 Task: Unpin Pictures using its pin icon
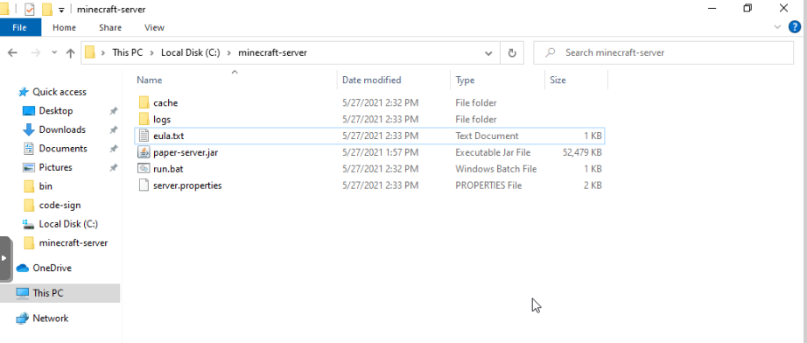114,167
